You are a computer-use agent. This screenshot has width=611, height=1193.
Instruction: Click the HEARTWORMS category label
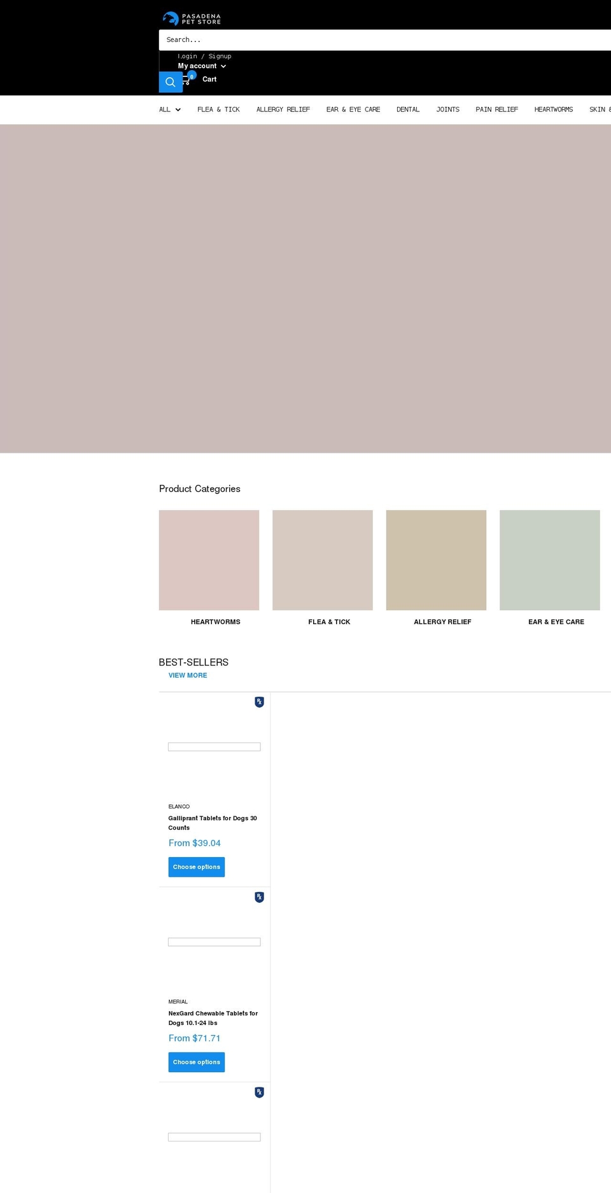point(216,622)
